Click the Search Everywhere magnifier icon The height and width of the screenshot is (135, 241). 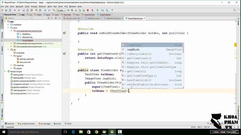click(235, 10)
